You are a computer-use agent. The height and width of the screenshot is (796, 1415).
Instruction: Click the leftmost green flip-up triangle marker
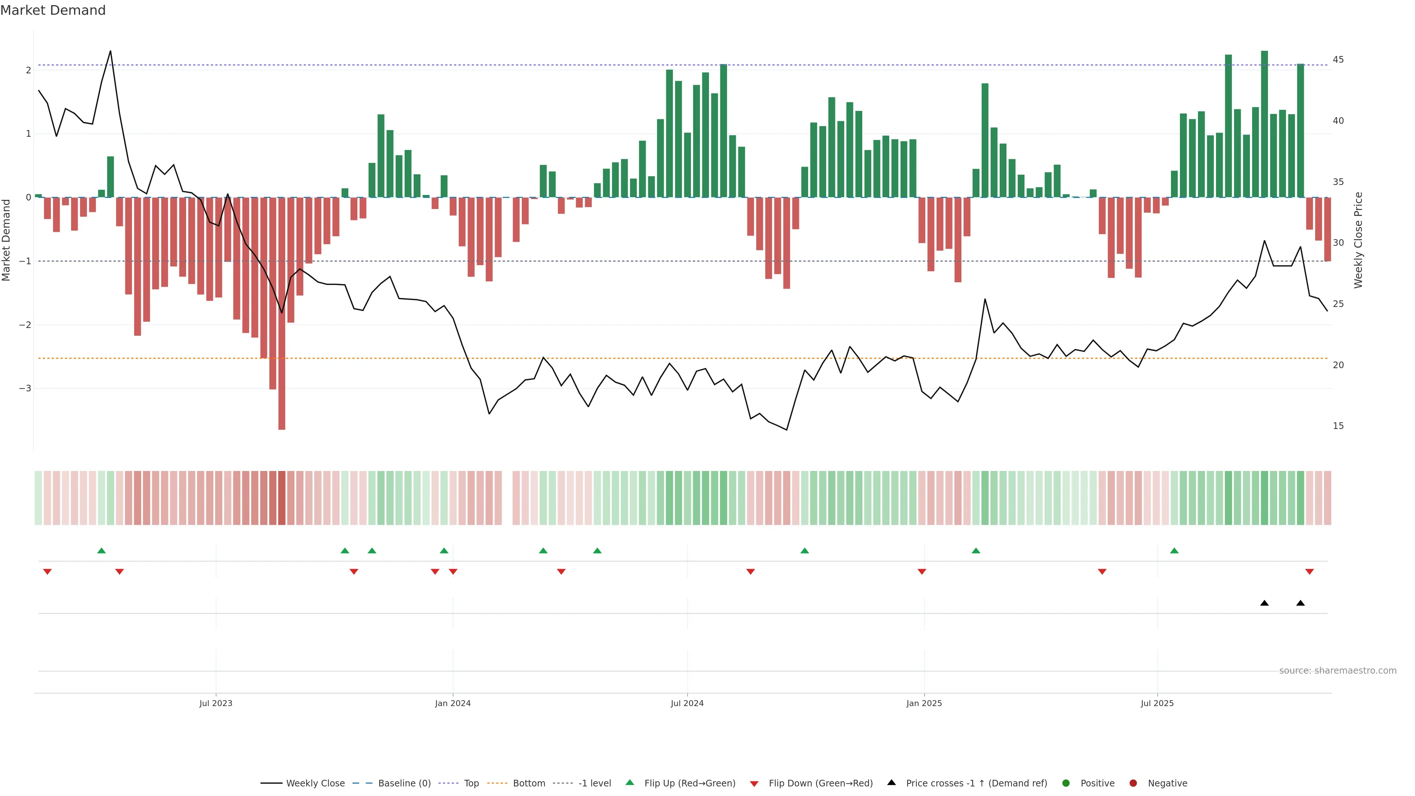101,551
